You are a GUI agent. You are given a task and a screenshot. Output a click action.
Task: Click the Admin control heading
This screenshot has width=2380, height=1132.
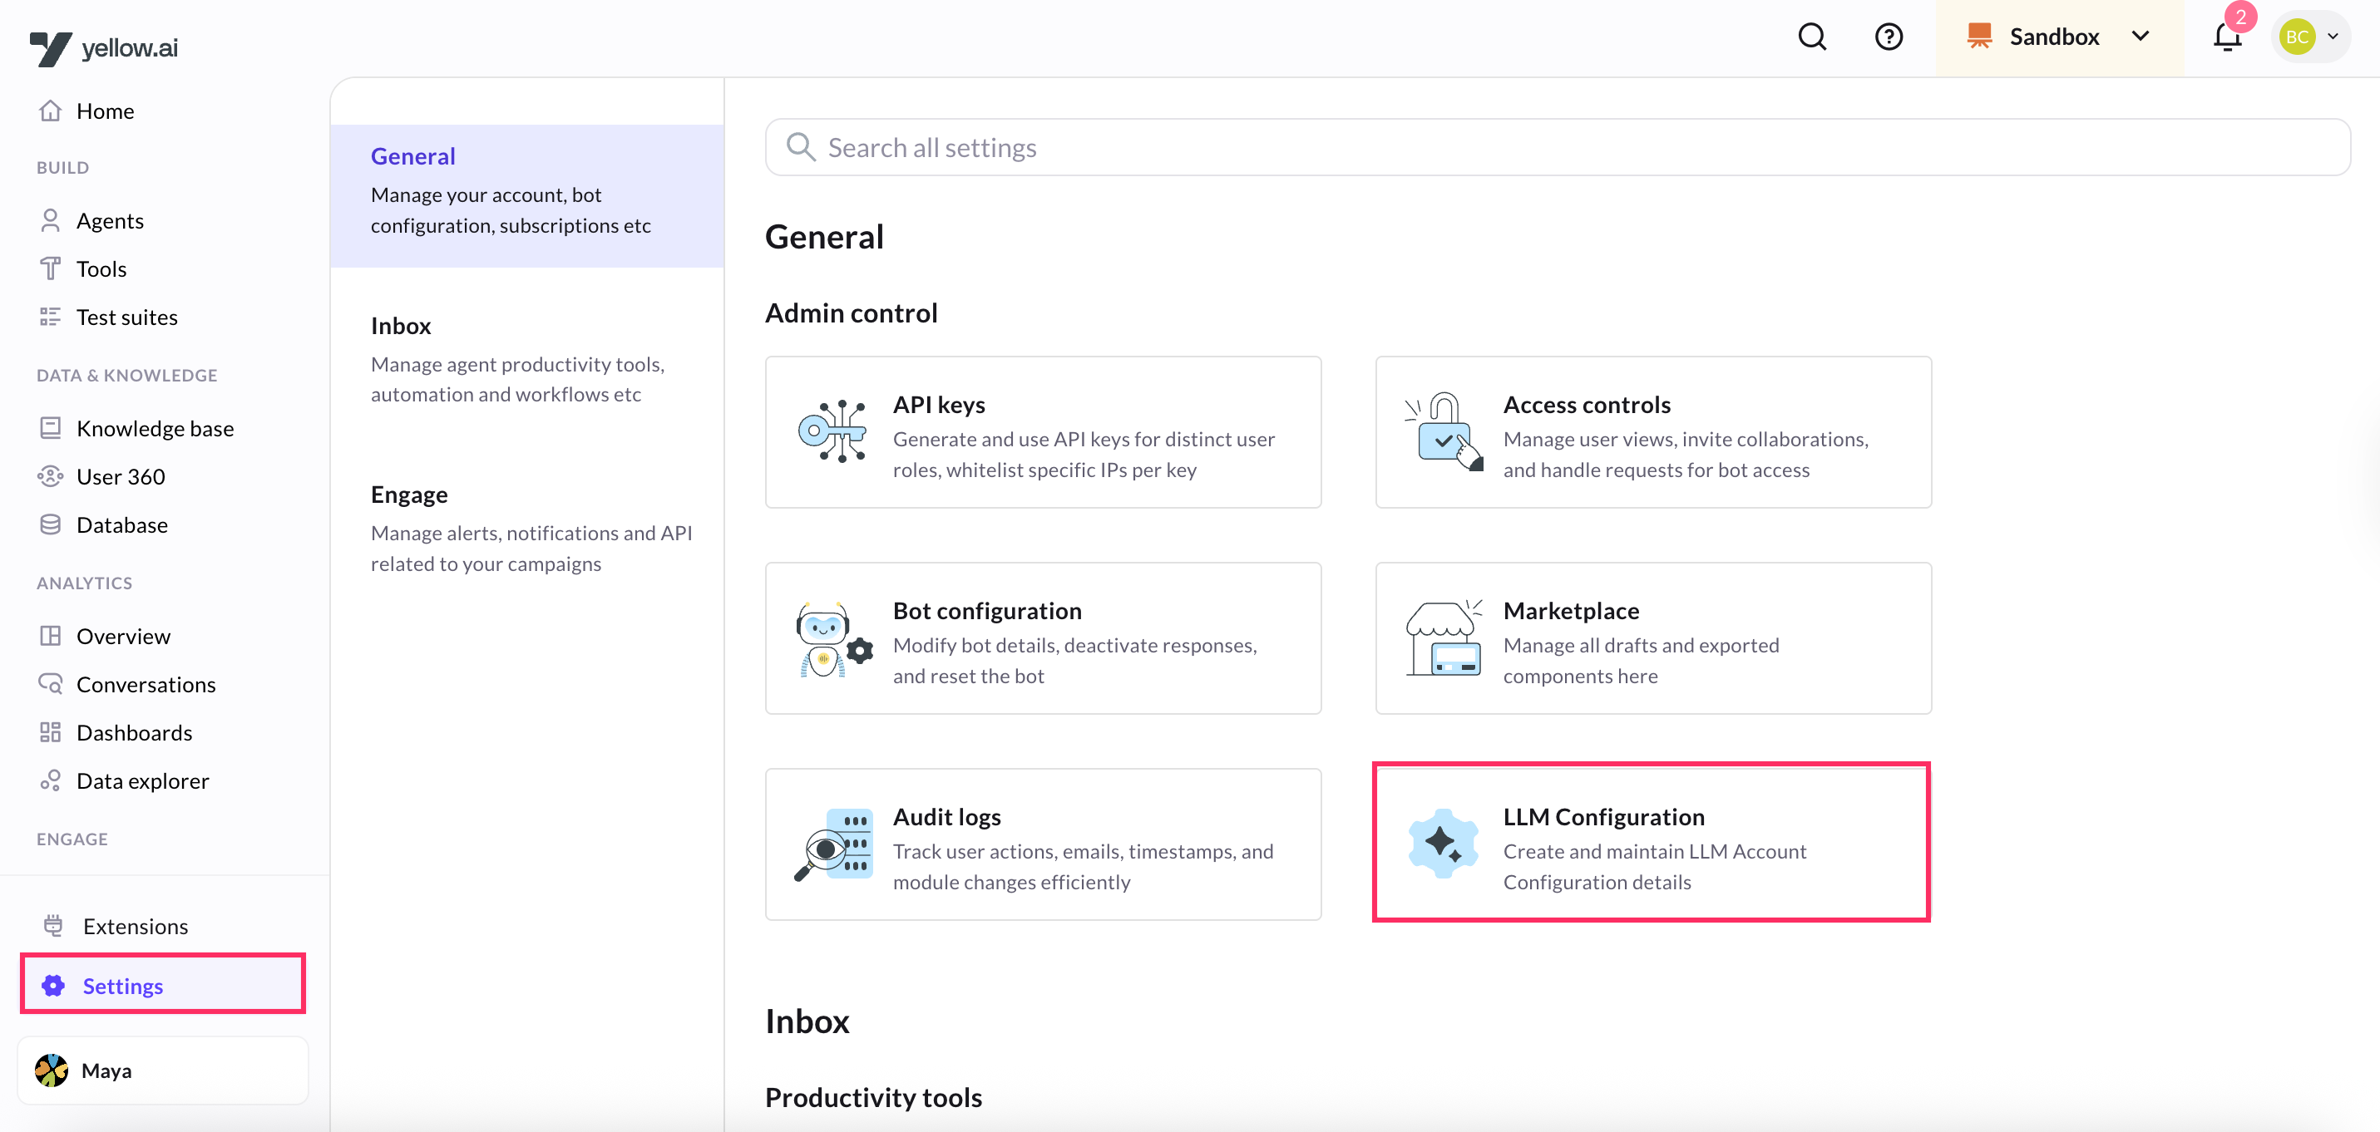click(x=851, y=313)
